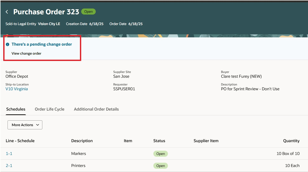Click the Quantity column header
This screenshot has width=308, height=172.
pyautogui.click(x=291, y=141)
